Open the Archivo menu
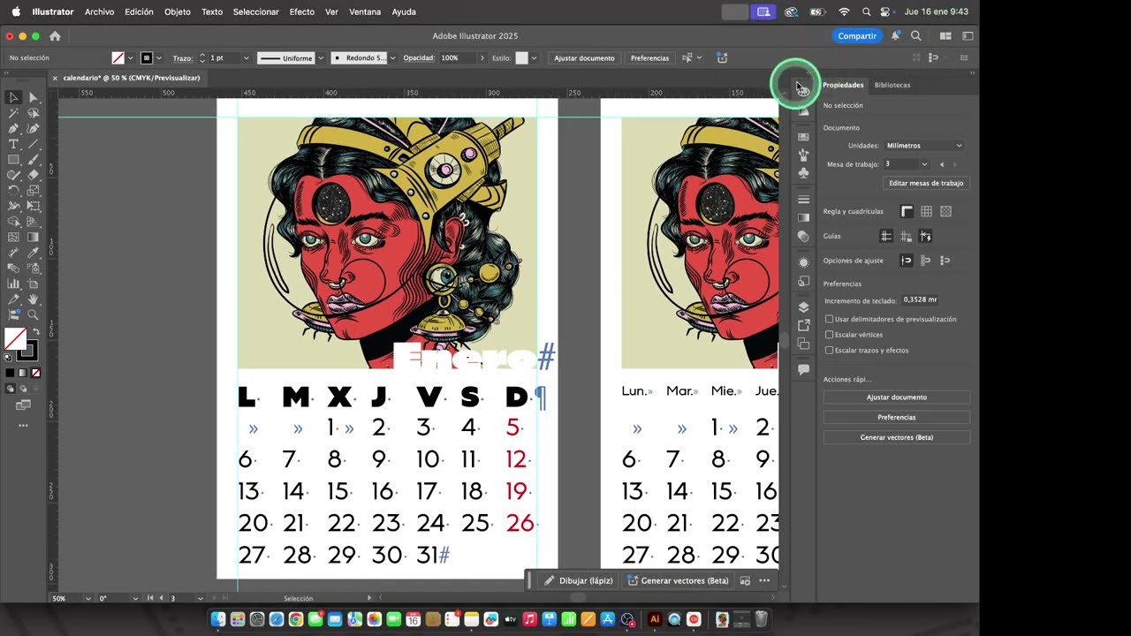The height and width of the screenshot is (636, 1131). click(x=99, y=11)
